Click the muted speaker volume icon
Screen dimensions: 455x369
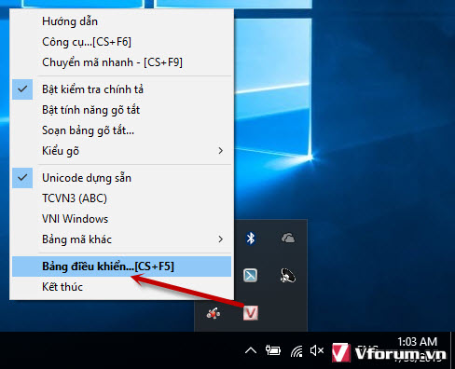[317, 351]
